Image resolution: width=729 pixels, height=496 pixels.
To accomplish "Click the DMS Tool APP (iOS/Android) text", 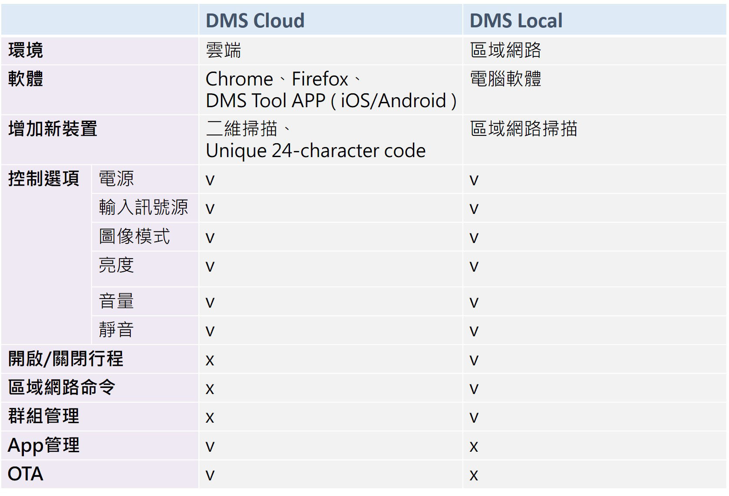I will 331,101.
